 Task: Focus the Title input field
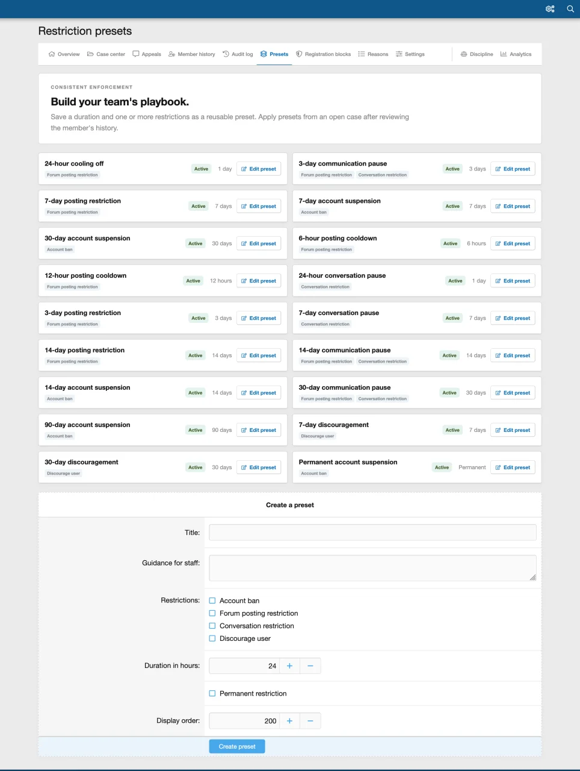[372, 532]
